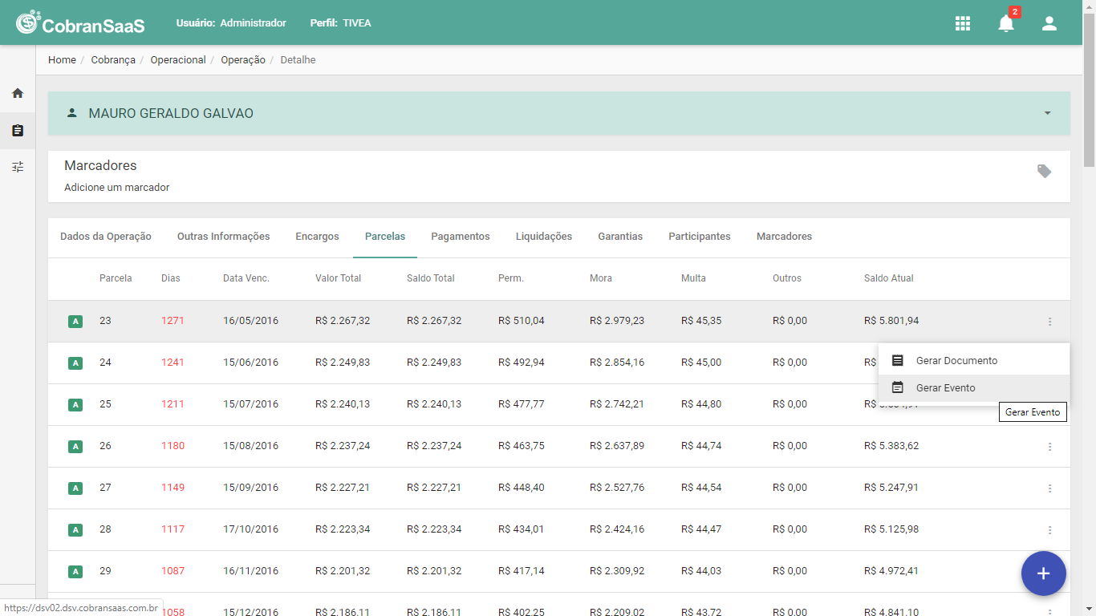Open the clipboard icon in sidebar
This screenshot has height=616, width=1096.
(18, 130)
